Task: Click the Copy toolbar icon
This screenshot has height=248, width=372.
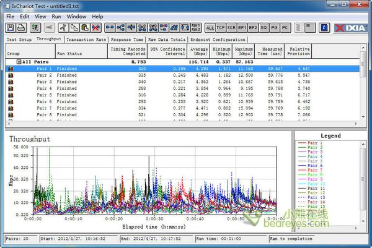Action: 74,28
